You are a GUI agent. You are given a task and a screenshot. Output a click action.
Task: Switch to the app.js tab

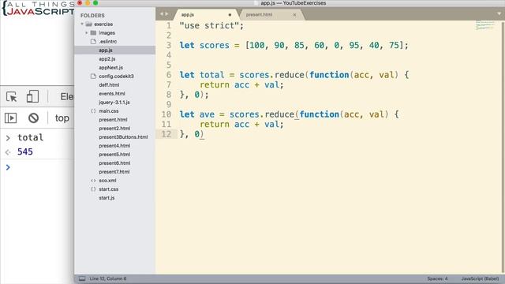tap(206, 15)
